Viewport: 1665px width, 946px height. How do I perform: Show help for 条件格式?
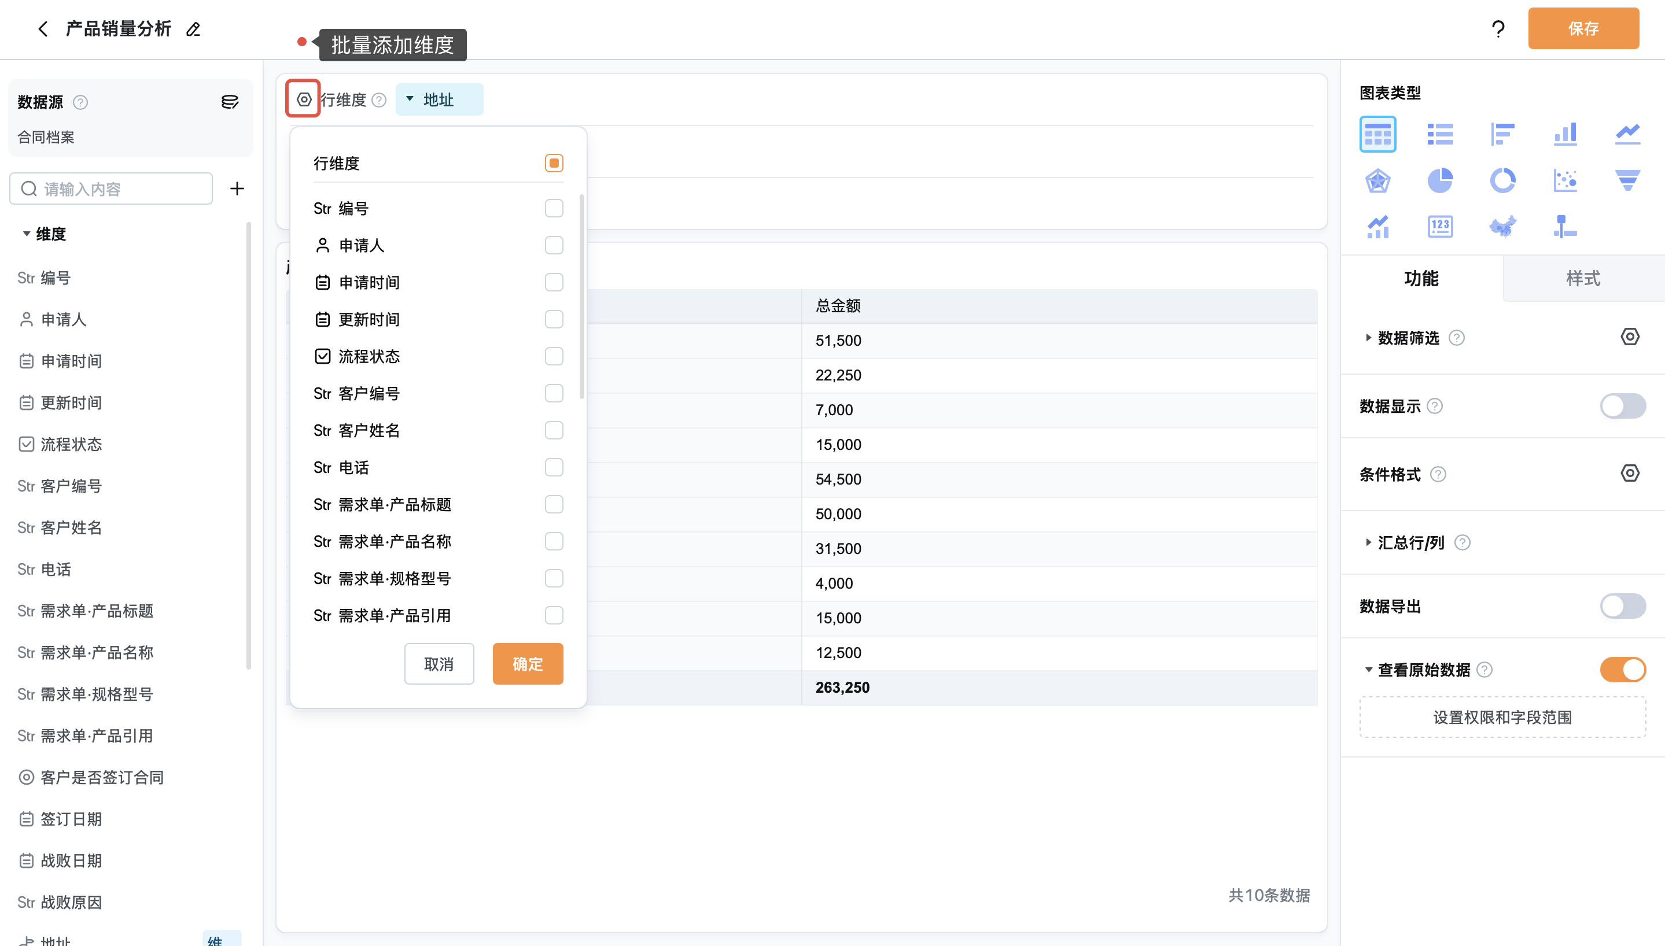[1438, 474]
